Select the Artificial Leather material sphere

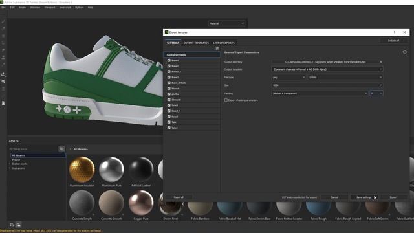click(x=141, y=170)
